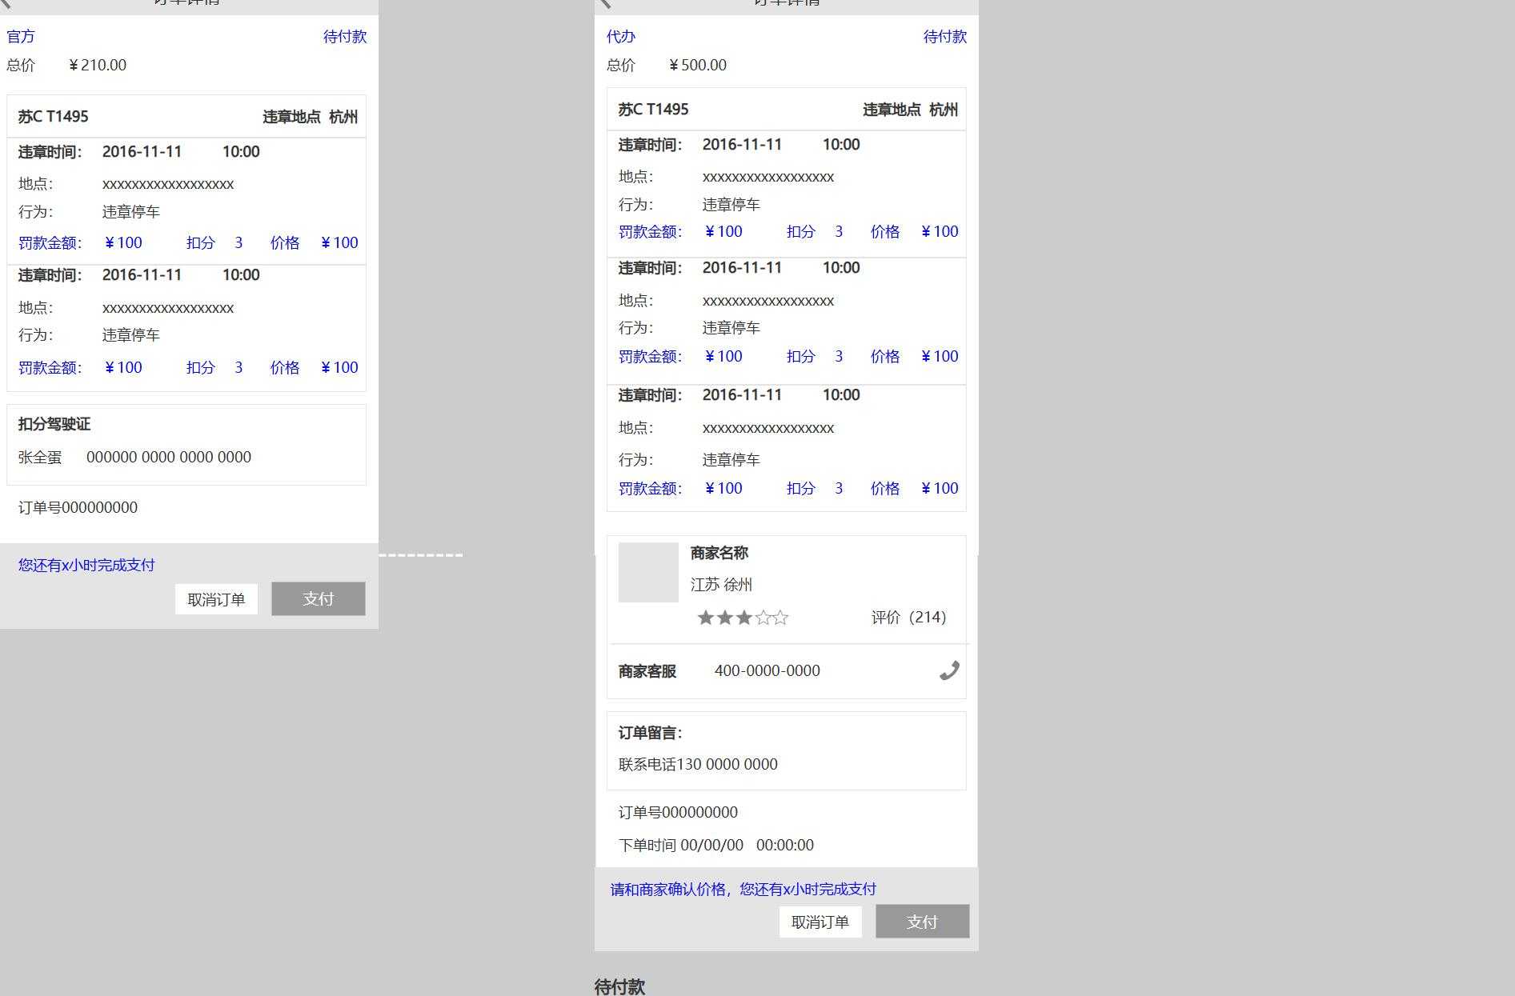Screen dimensions: 1515x996
Task: Tap the phone icon beside 商家客服
Action: coord(948,670)
